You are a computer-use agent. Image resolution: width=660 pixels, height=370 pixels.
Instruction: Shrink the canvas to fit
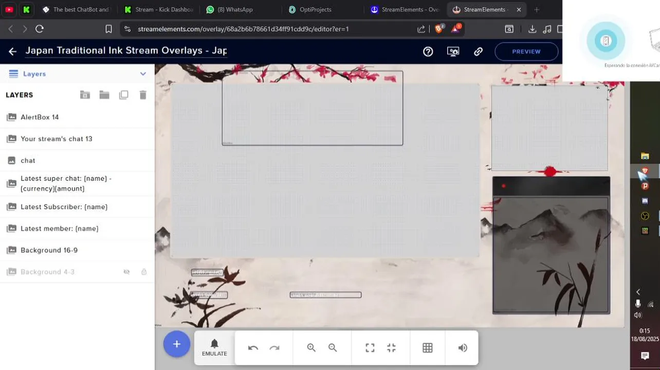coord(392,348)
